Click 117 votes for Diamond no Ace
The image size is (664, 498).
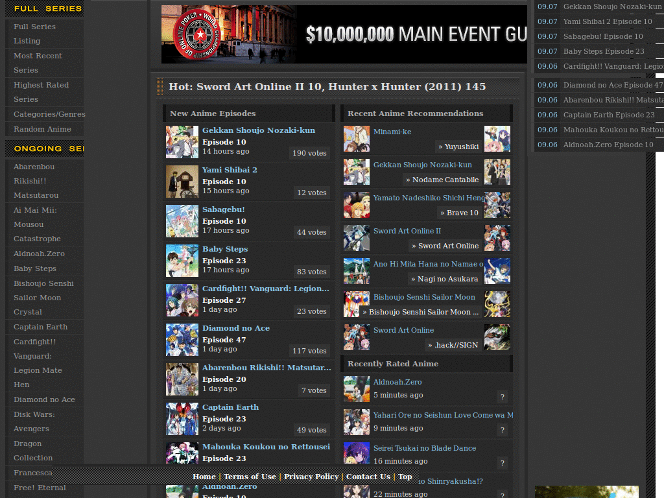[309, 351]
